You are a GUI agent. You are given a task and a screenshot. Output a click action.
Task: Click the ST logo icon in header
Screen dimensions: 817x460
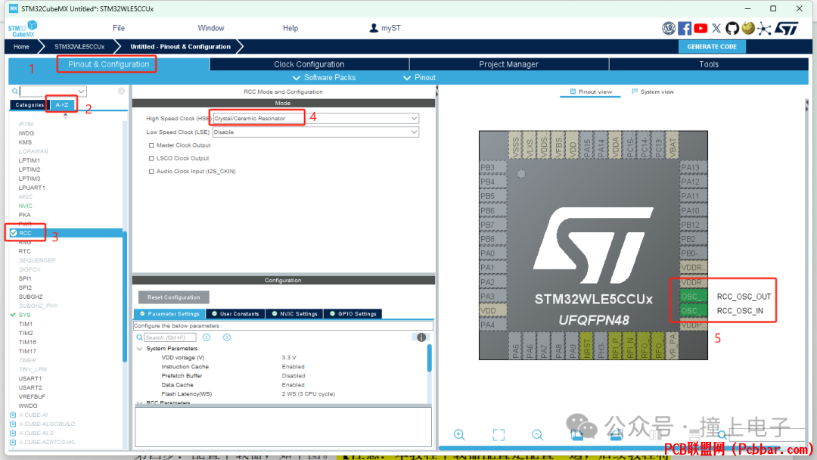pyautogui.click(x=786, y=28)
